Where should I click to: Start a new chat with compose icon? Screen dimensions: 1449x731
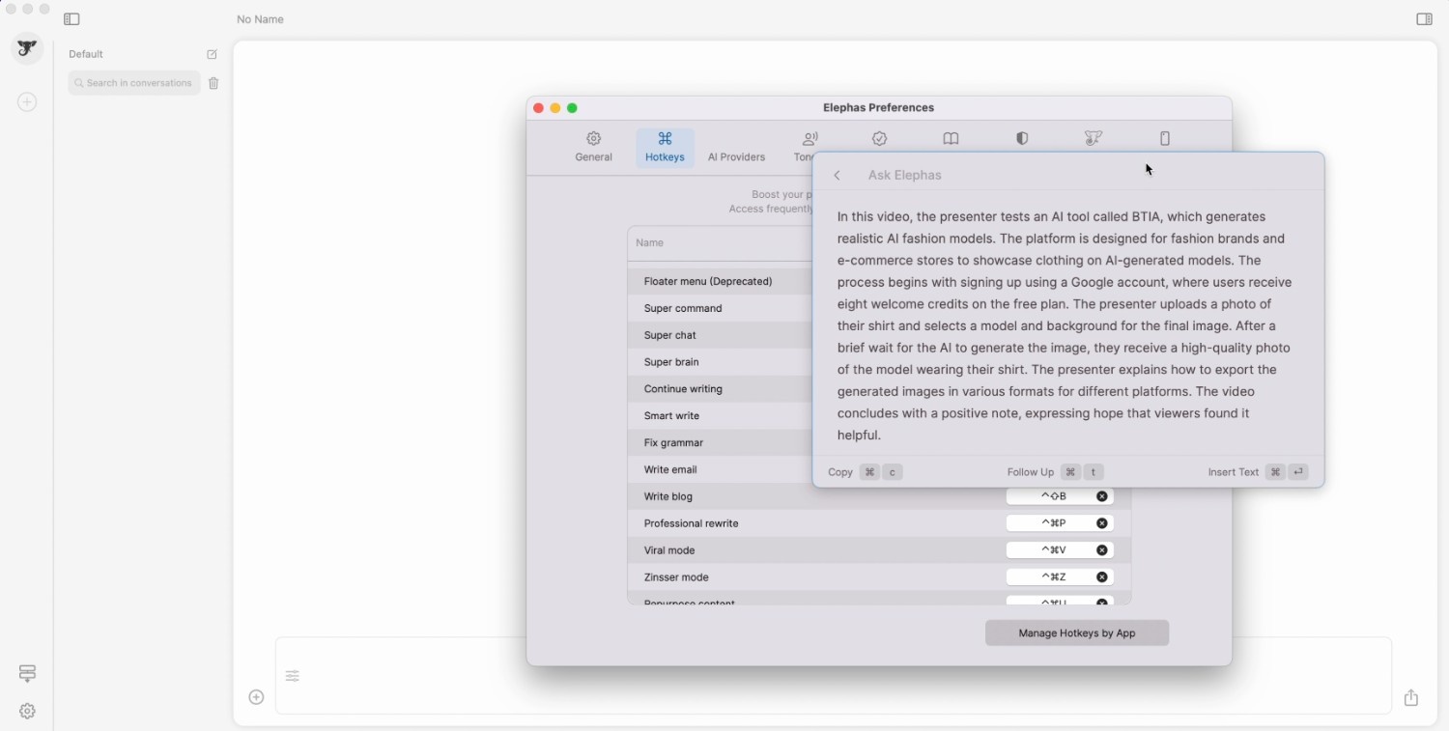[x=212, y=55]
